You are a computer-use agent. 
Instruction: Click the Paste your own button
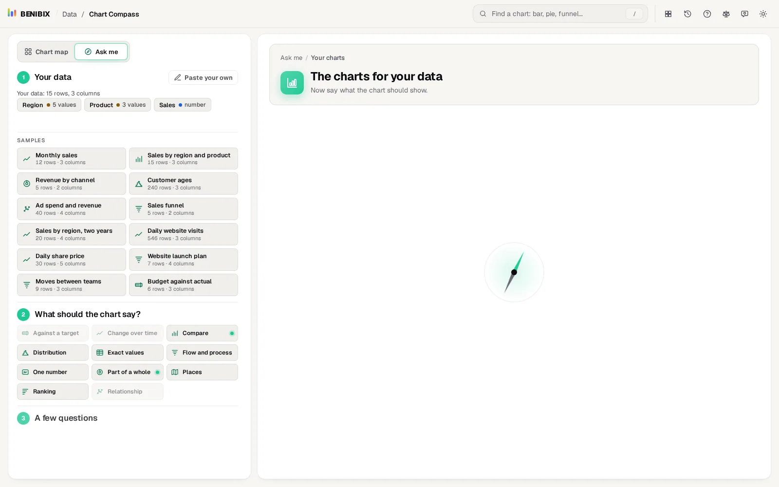tap(203, 77)
